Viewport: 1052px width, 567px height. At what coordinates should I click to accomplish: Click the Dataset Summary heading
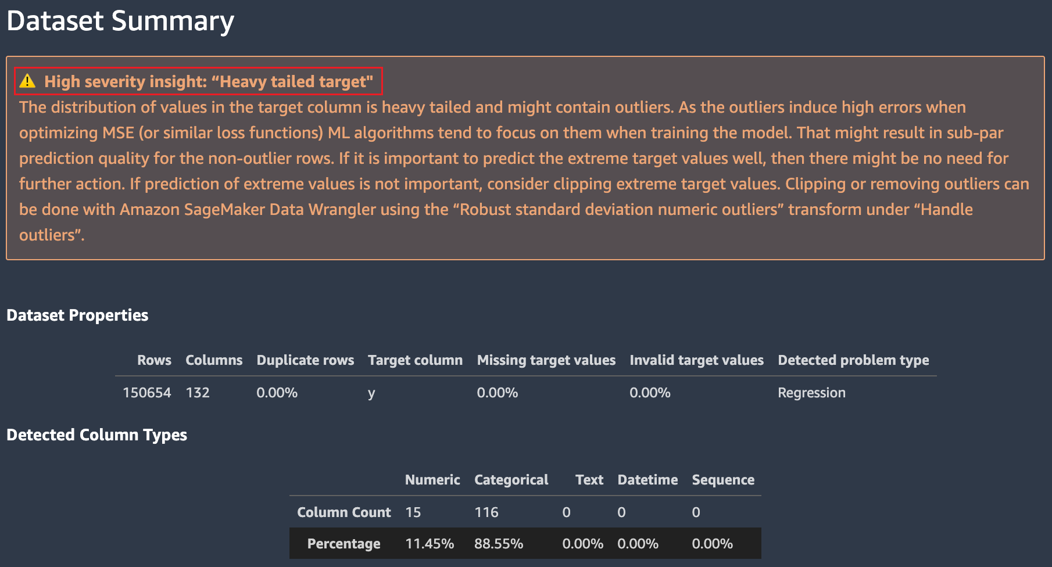(x=120, y=21)
